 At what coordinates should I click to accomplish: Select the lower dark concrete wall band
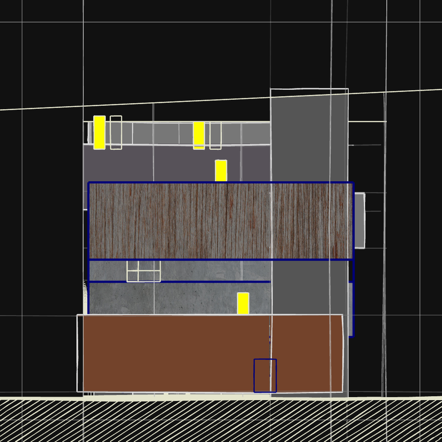point(179,298)
